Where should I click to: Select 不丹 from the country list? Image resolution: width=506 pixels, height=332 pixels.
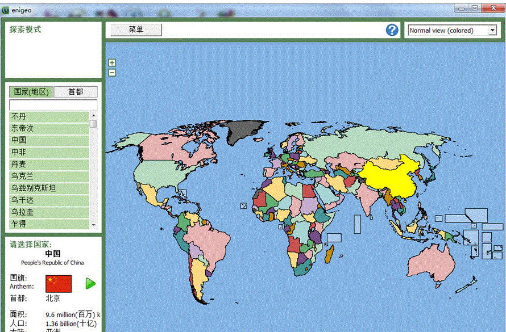(49, 116)
